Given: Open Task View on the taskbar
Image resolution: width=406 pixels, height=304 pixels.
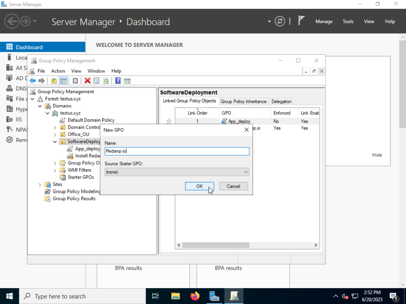Looking at the screenshot, I should pyautogui.click(x=155, y=296).
